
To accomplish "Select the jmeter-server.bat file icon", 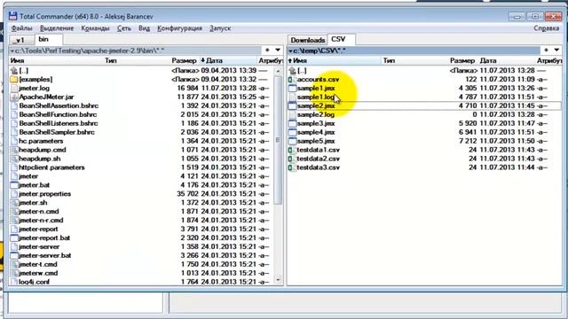I will coord(14,255).
